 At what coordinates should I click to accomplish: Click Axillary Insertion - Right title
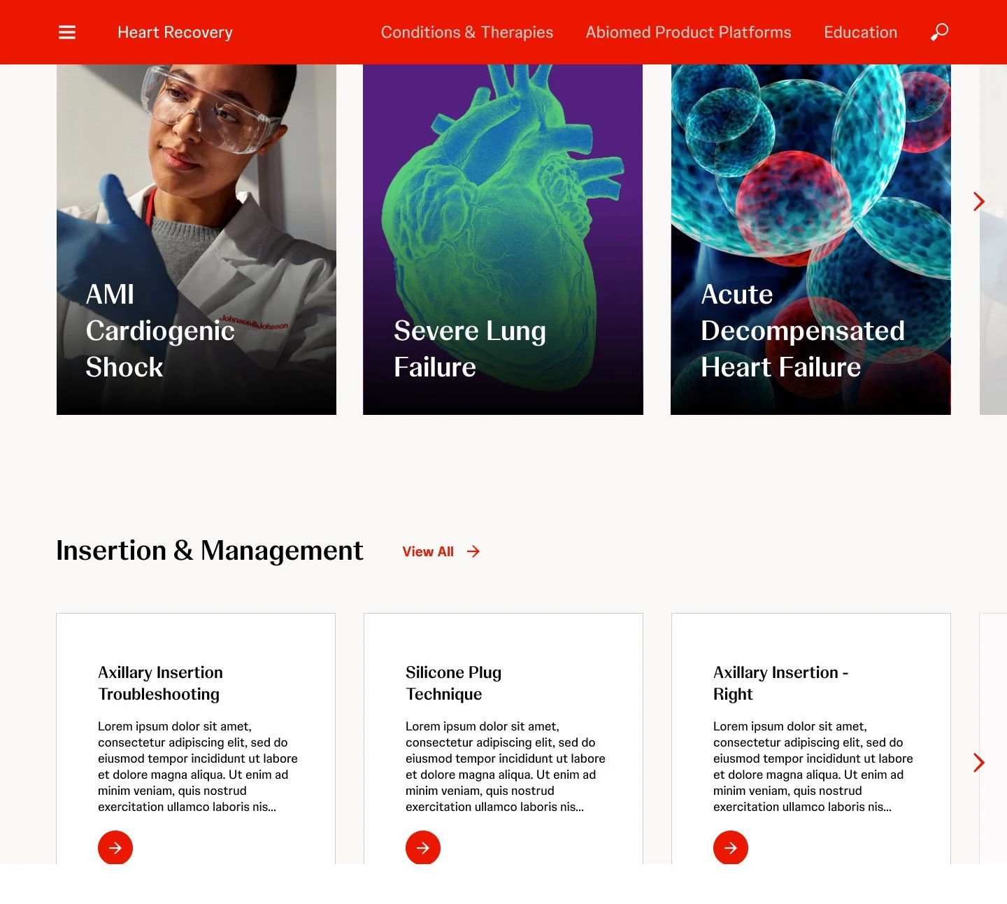coord(780,683)
